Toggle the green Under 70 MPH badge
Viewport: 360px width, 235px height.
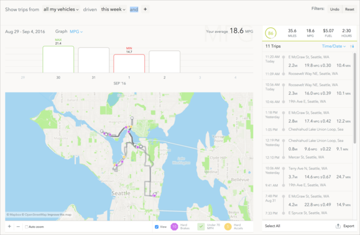[201, 227]
